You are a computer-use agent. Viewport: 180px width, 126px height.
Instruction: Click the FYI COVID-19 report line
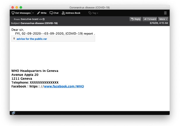click(55, 33)
